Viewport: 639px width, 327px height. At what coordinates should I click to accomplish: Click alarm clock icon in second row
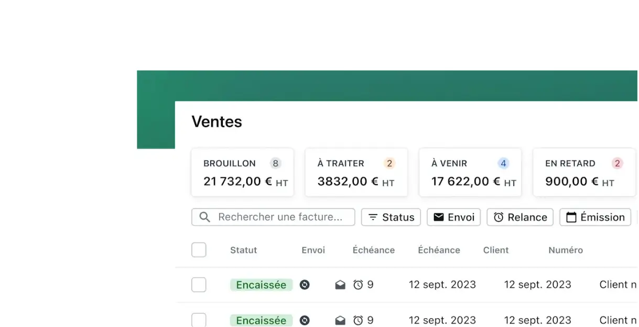358,320
